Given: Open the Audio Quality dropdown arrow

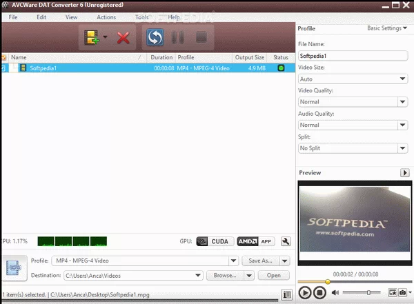Looking at the screenshot, I should [403, 125].
